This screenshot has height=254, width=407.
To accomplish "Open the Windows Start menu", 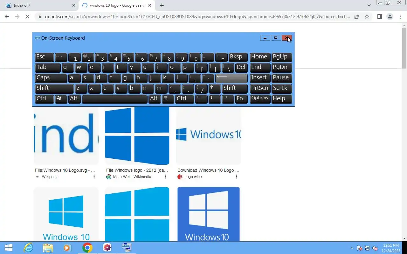I will [9, 248].
